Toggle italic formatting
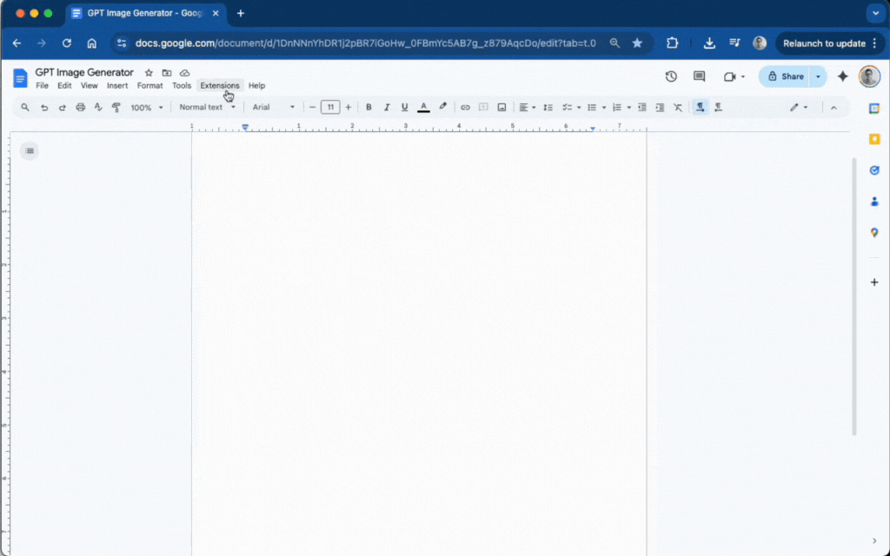 coord(386,107)
